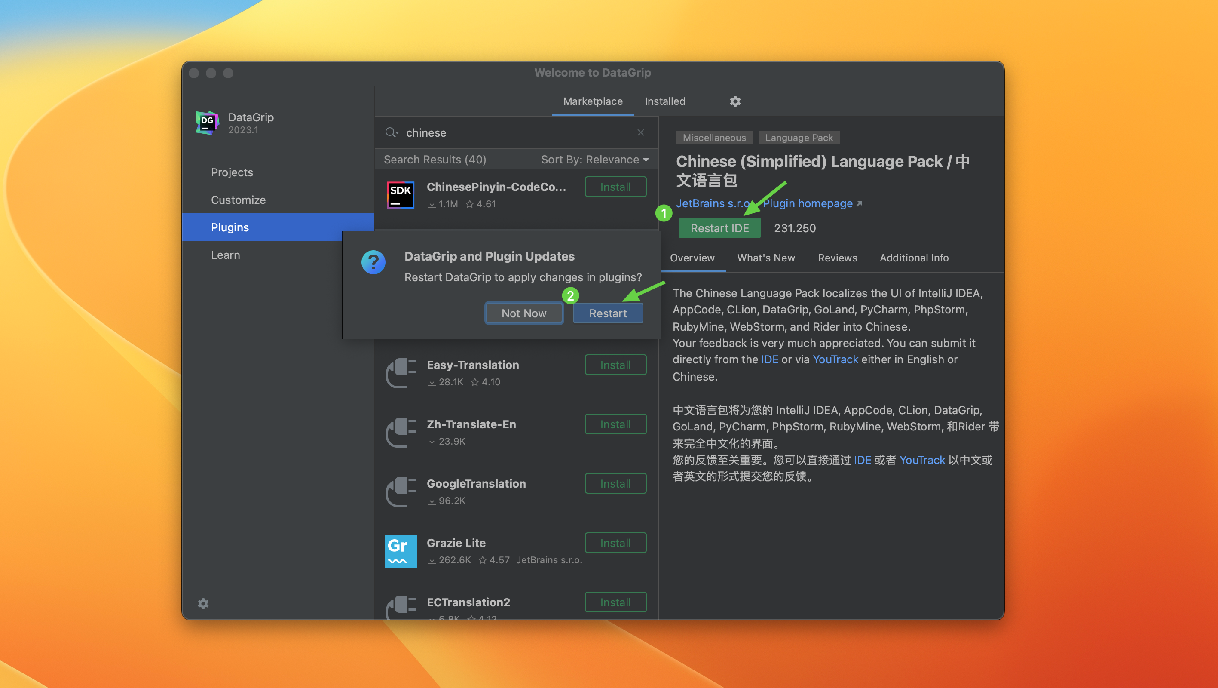The height and width of the screenshot is (688, 1218).
Task: Open the Reviews tab
Action: click(x=837, y=258)
